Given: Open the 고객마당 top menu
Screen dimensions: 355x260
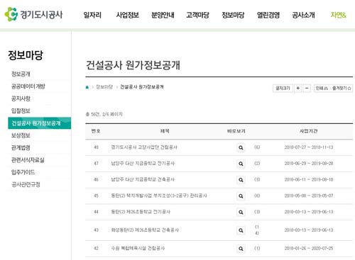Looking at the screenshot, I should tap(197, 15).
